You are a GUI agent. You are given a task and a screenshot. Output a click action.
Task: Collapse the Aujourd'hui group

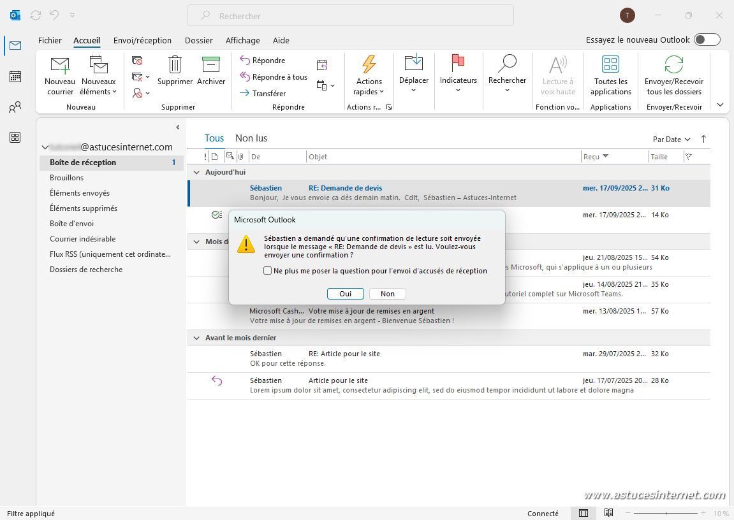(x=196, y=172)
